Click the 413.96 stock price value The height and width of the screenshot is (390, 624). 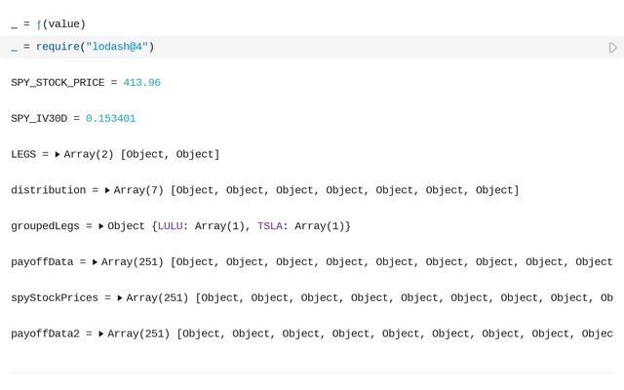pyautogui.click(x=141, y=83)
